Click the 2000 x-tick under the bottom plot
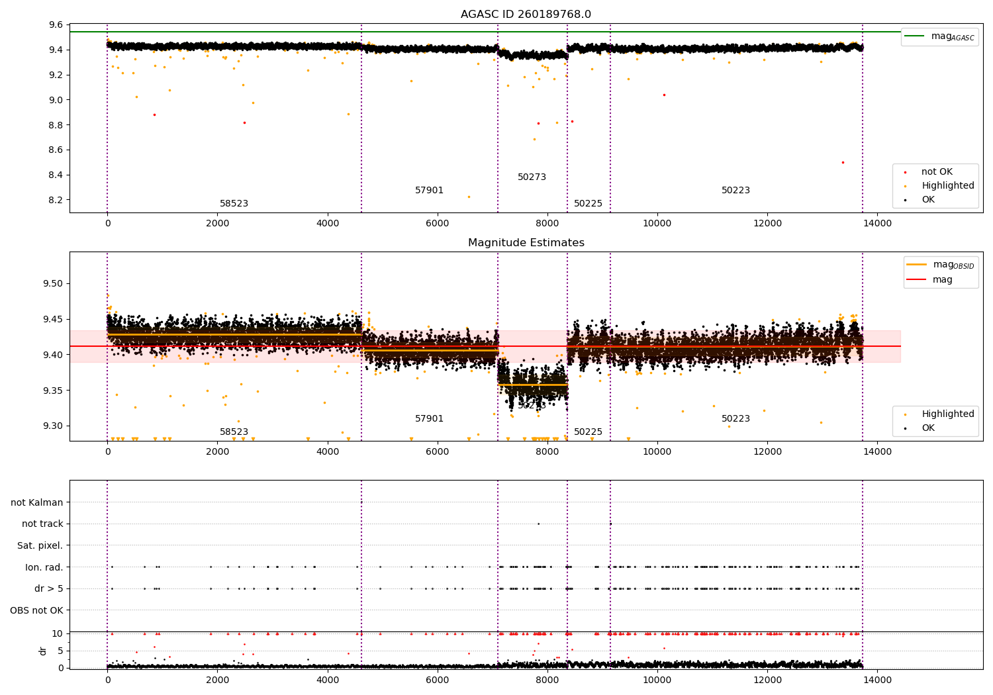The height and width of the screenshot is (695, 993). click(x=217, y=680)
